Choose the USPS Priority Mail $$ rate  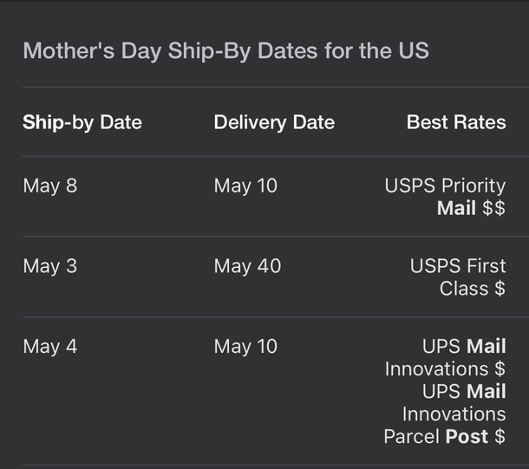[x=445, y=197]
